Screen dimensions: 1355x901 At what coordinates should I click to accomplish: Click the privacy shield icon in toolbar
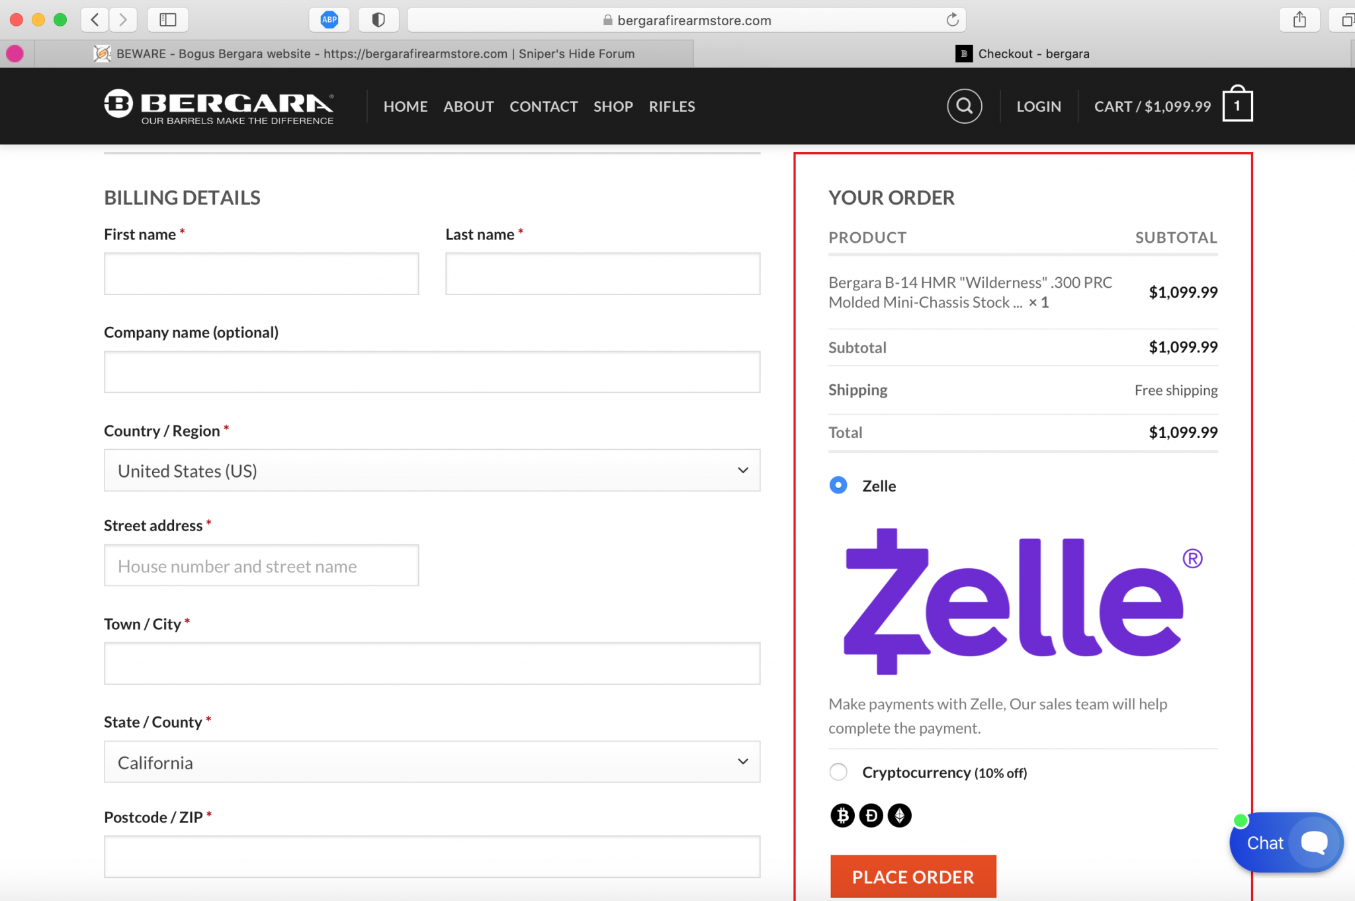point(378,20)
